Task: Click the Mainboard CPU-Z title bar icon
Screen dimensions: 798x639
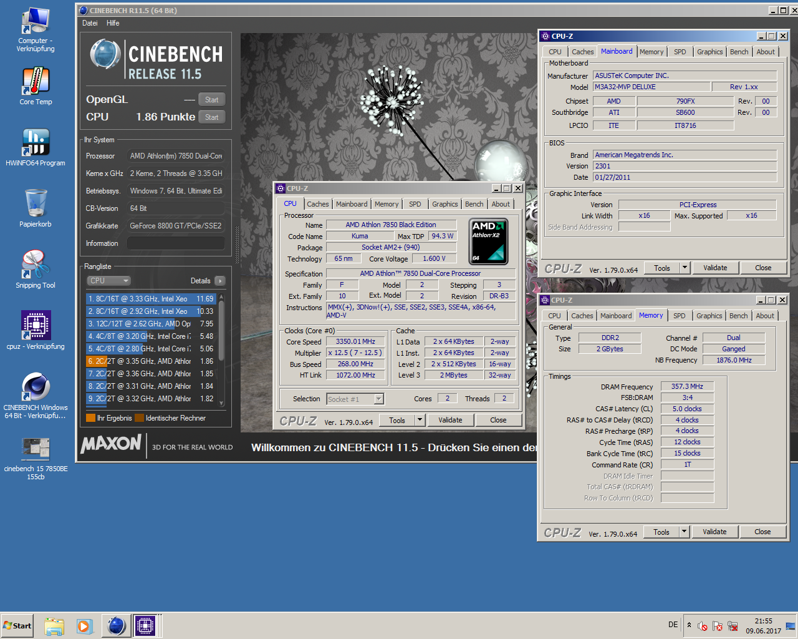Action: [546, 36]
